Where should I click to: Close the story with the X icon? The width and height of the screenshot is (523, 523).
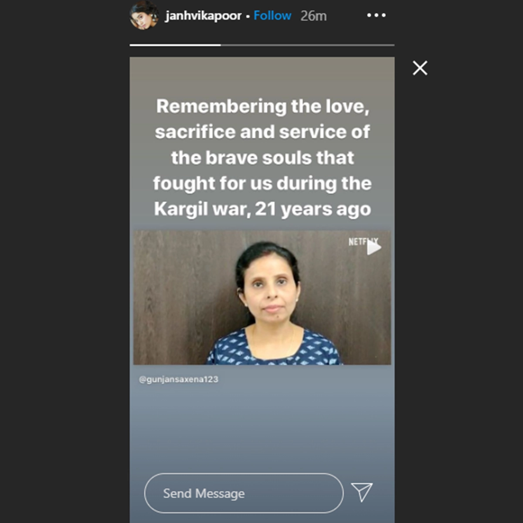point(420,68)
